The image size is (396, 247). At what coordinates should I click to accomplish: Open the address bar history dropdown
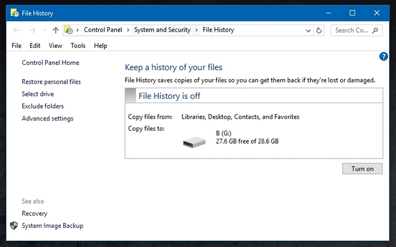coord(308,30)
